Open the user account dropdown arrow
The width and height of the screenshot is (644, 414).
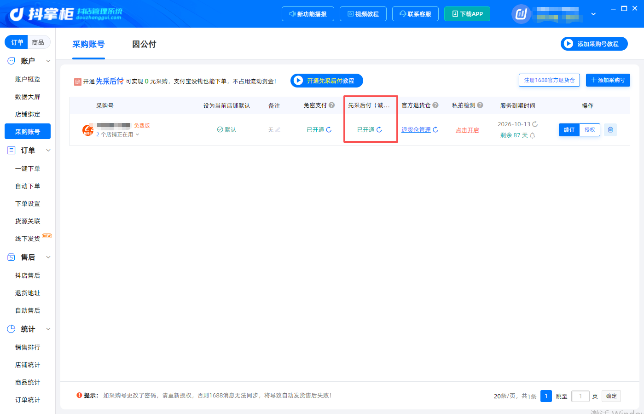point(593,14)
